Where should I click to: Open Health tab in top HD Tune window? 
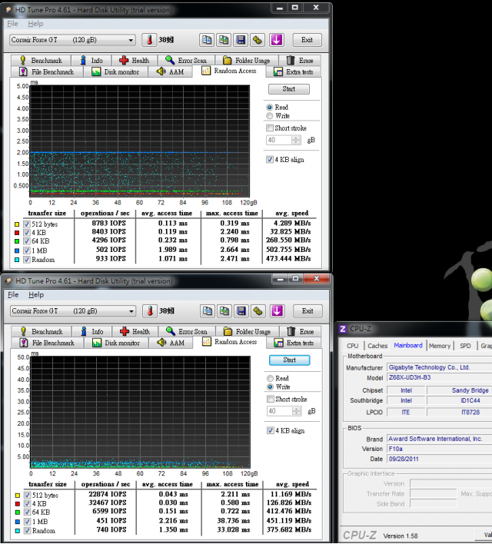coord(135,61)
